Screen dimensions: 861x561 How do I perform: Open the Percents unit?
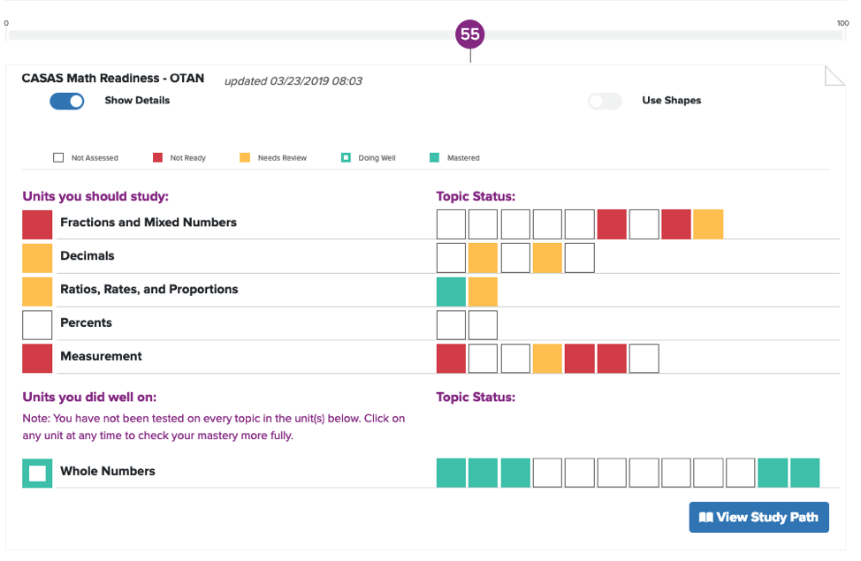87,322
